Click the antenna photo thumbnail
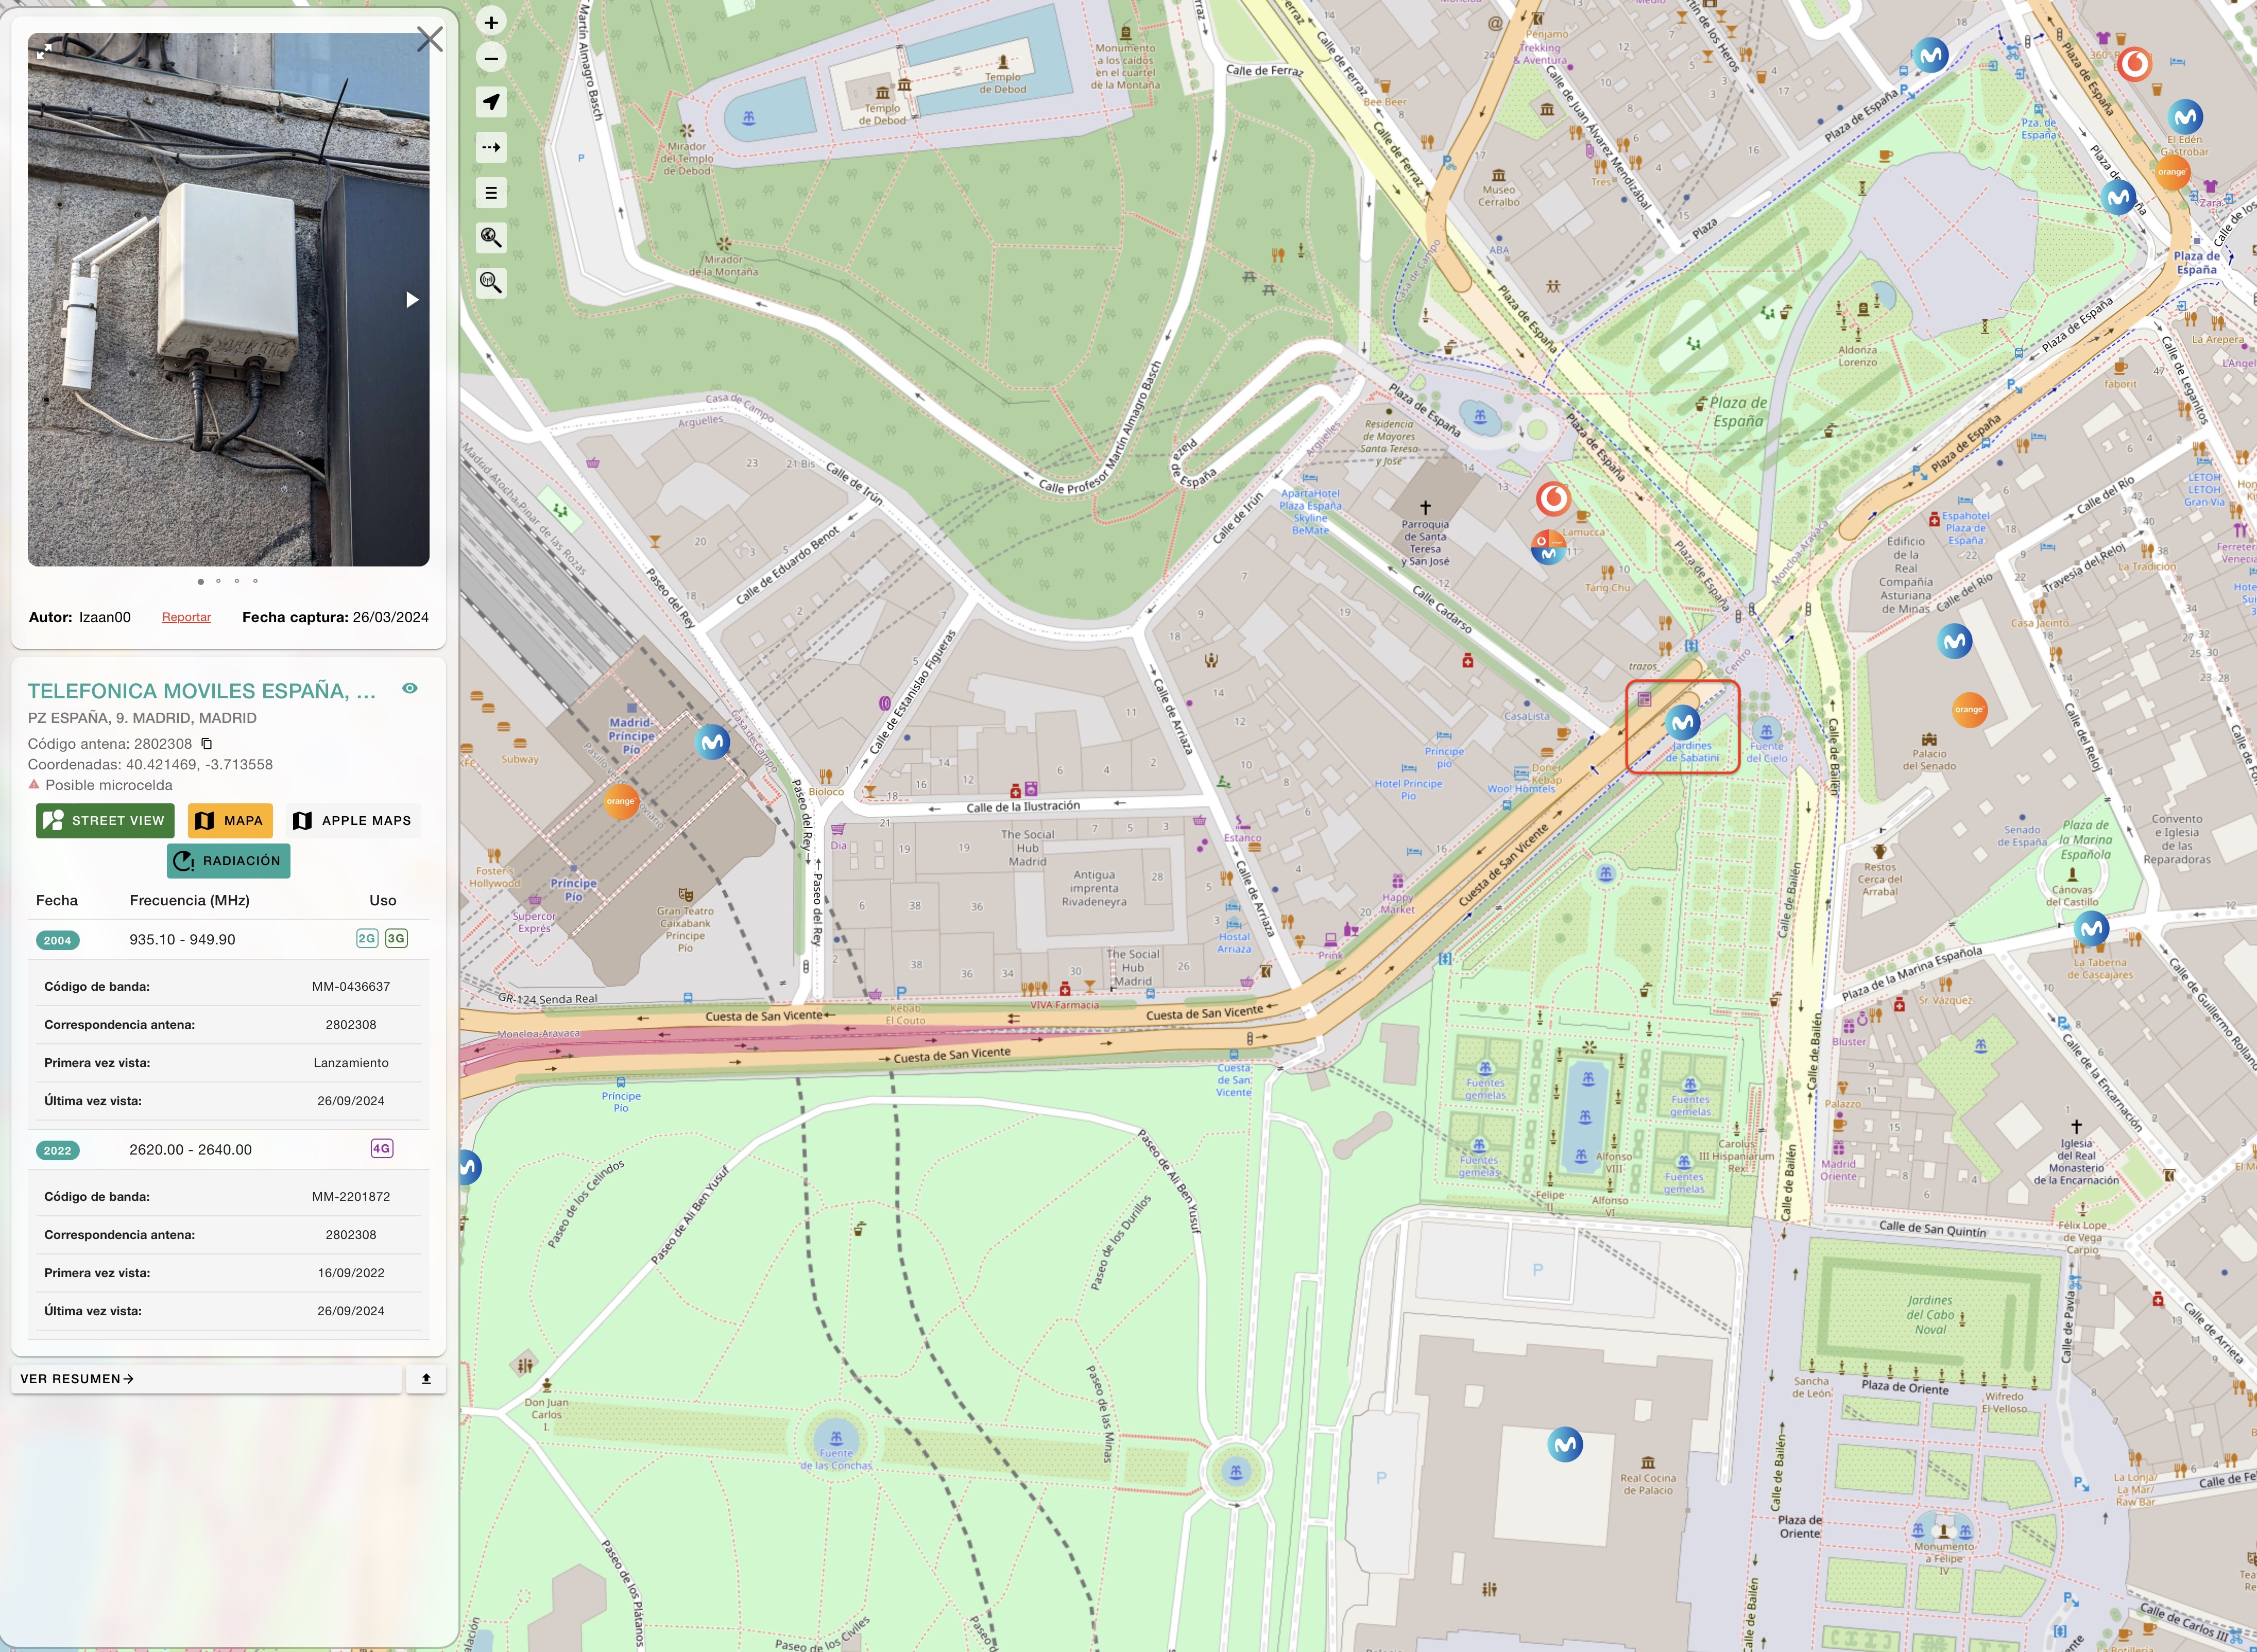This screenshot has width=2257, height=1652. click(x=228, y=300)
